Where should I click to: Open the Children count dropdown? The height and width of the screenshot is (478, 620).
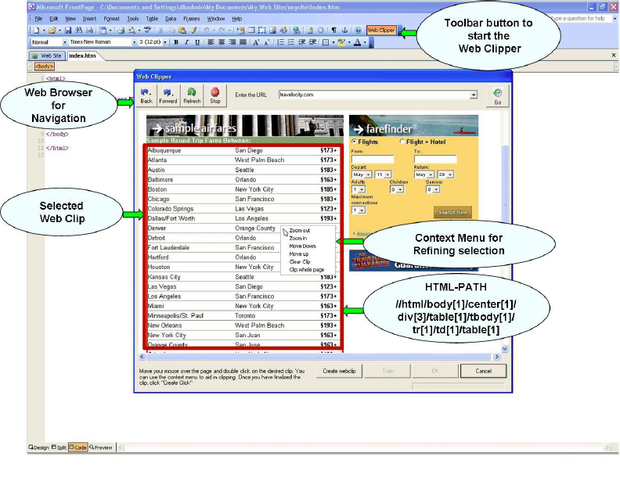tap(397, 189)
